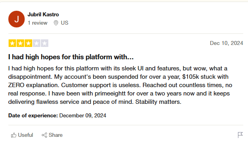Open the review title about high hopes
The image size is (248, 144).
point(71,57)
